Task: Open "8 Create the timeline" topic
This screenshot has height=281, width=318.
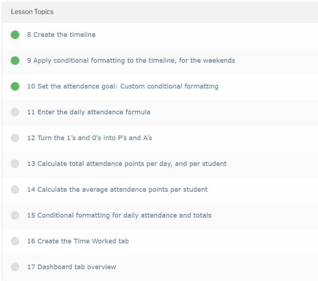Action: 61,35
